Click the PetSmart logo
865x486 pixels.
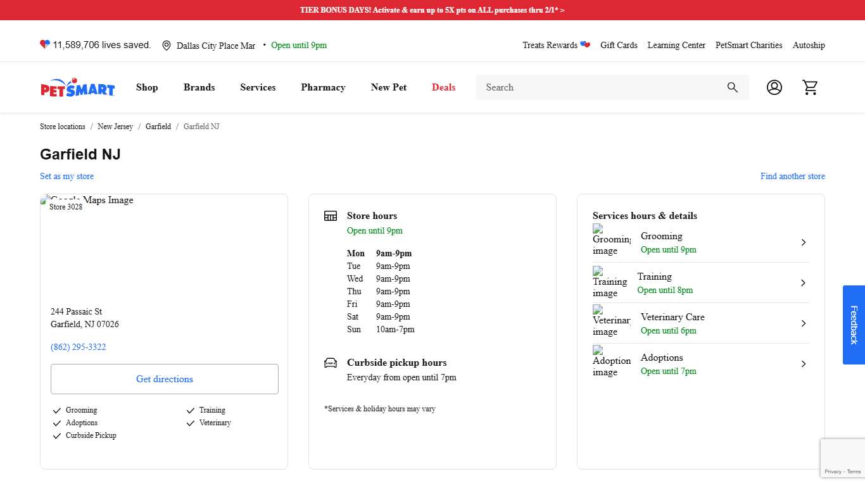coord(77,88)
